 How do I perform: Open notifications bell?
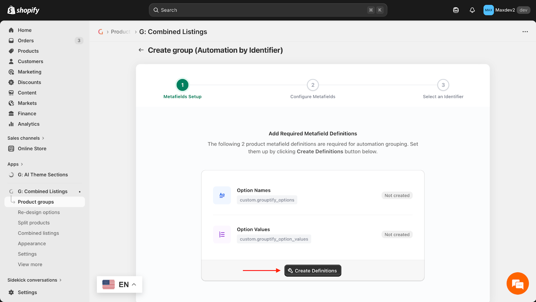click(x=472, y=10)
